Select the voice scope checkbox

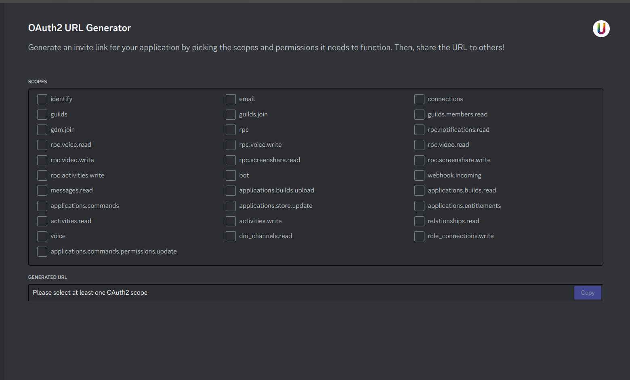[42, 236]
